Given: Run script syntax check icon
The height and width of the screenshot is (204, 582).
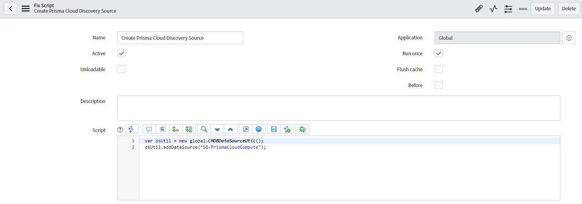Looking at the screenshot, I should pyautogui.click(x=287, y=129).
